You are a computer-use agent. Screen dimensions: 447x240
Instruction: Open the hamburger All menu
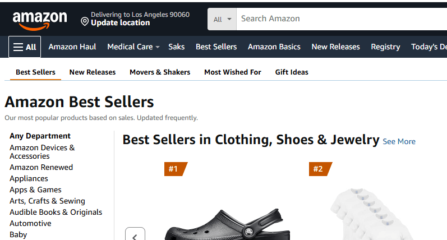click(x=25, y=47)
